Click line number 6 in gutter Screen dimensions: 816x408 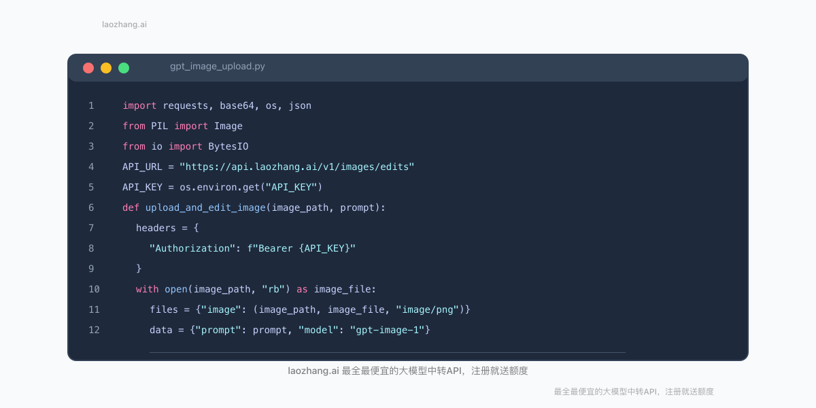91,207
